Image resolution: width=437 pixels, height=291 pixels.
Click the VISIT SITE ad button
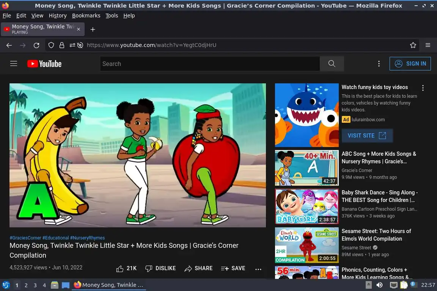click(x=367, y=136)
